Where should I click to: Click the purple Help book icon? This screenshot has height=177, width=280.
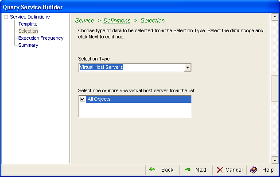[254, 170]
